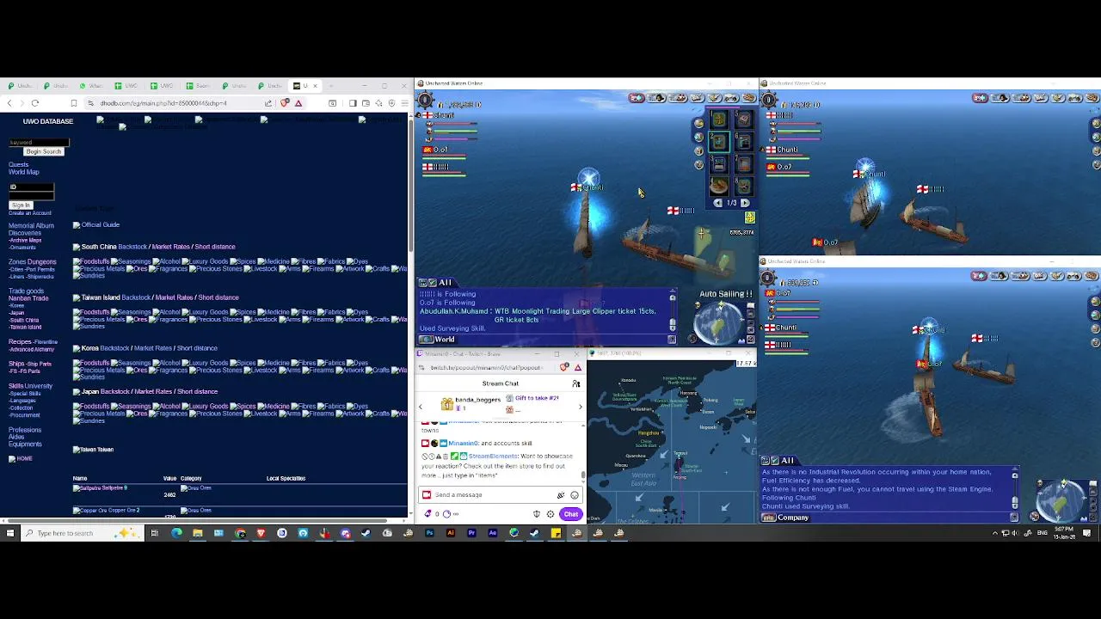The height and width of the screenshot is (619, 1101).
Task: Reload the UWO database page in Brave
Action: tap(35, 103)
